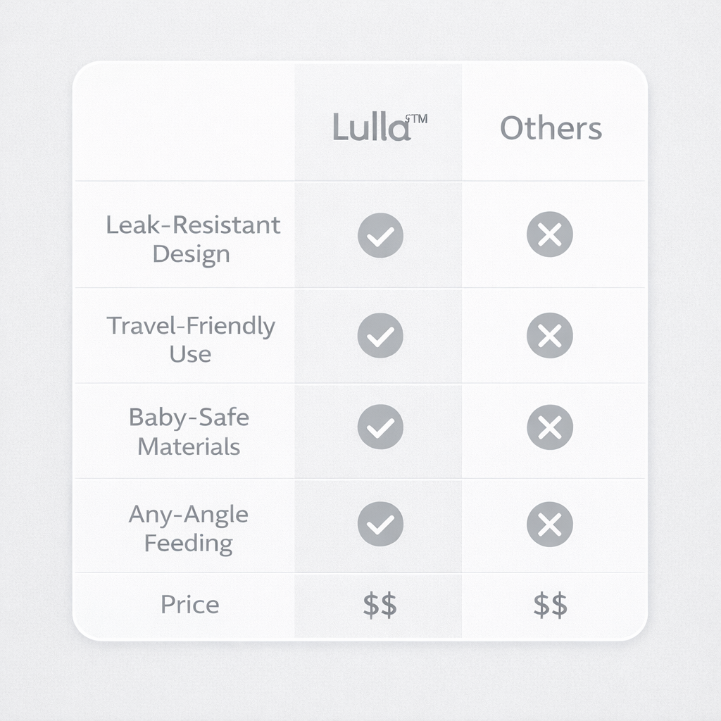Select the Lulla column header
The width and height of the screenshot is (721, 721).
click(371, 129)
